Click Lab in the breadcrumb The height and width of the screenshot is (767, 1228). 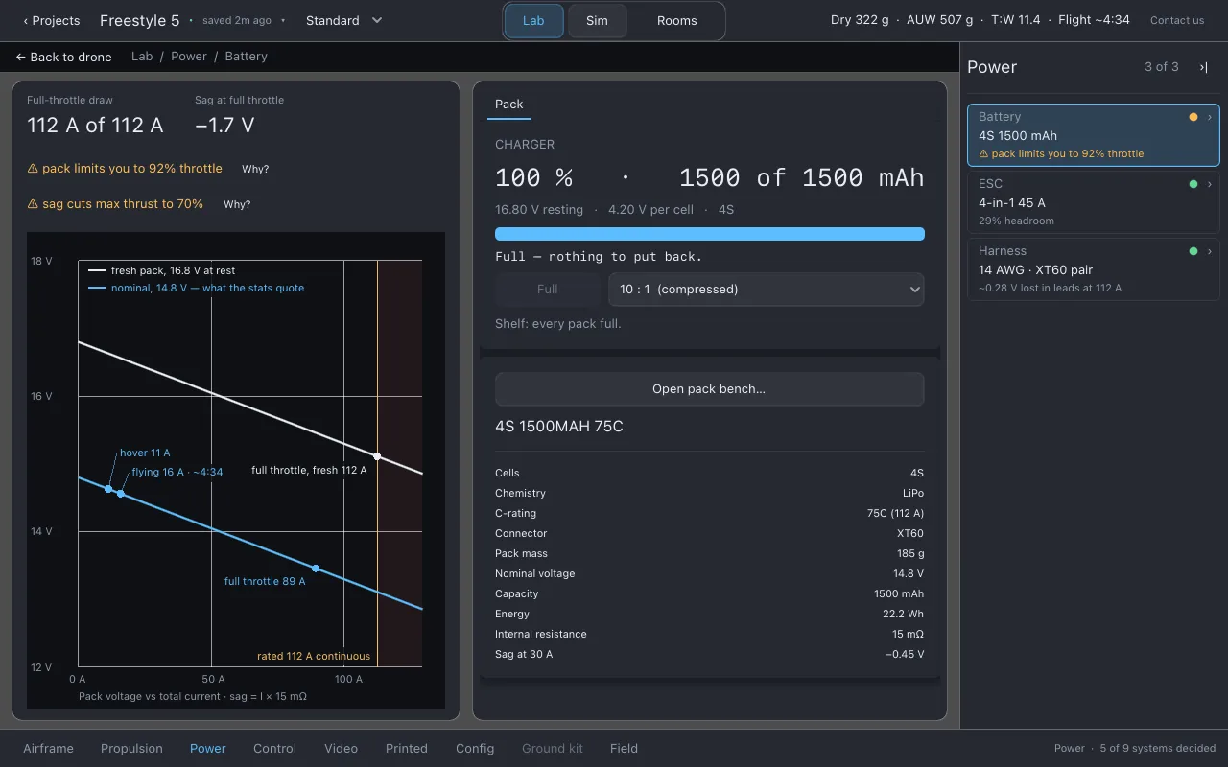pyautogui.click(x=142, y=57)
